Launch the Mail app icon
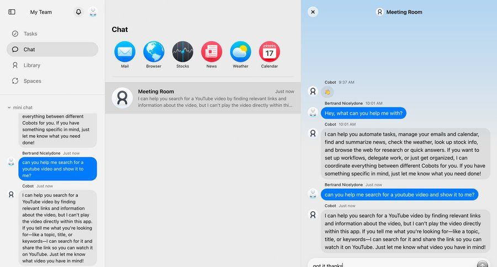Image resolution: width=497 pixels, height=267 pixels. tap(125, 52)
